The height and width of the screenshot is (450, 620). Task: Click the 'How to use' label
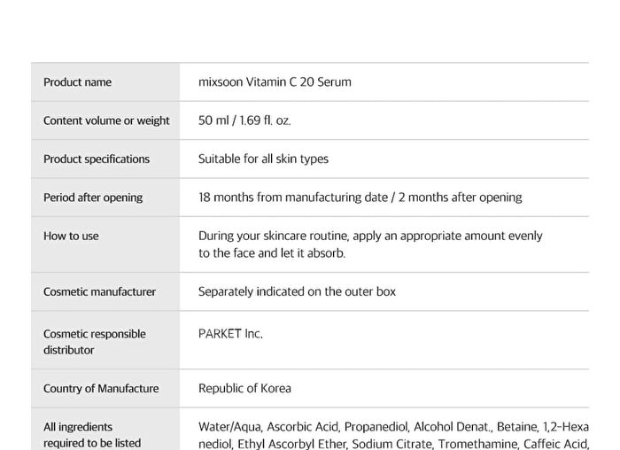point(71,236)
